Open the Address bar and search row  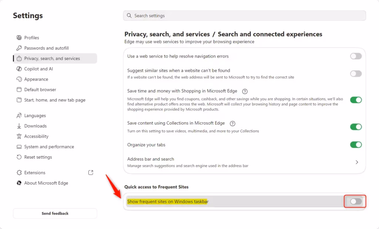coord(244,162)
